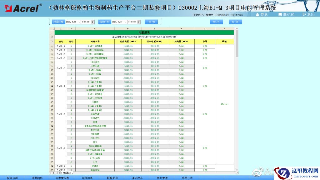Open the 电参量报表 bottom menu
This screenshot has width=320, height=180.
tap(62, 178)
